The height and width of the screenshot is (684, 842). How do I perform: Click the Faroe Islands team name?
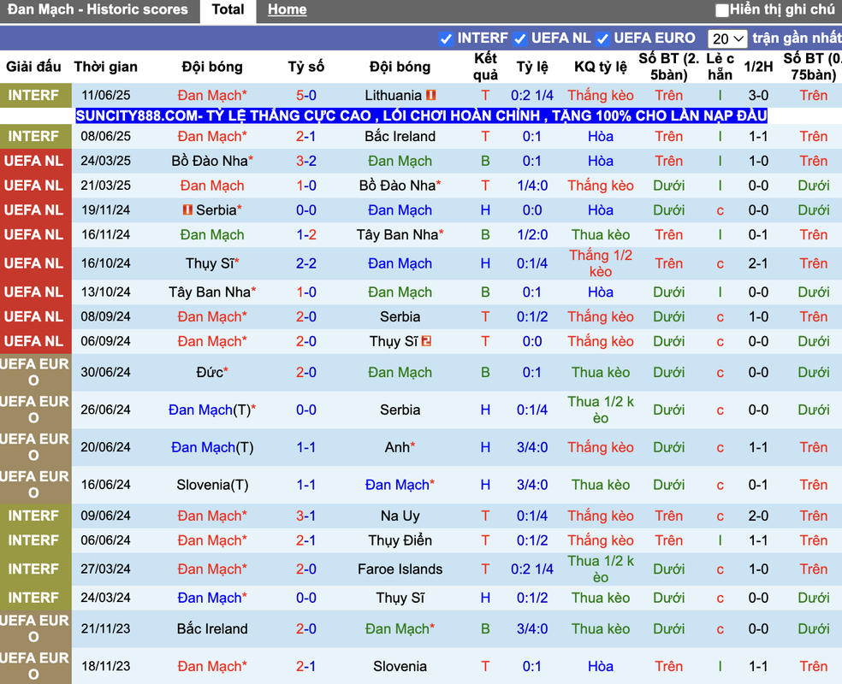(400, 569)
